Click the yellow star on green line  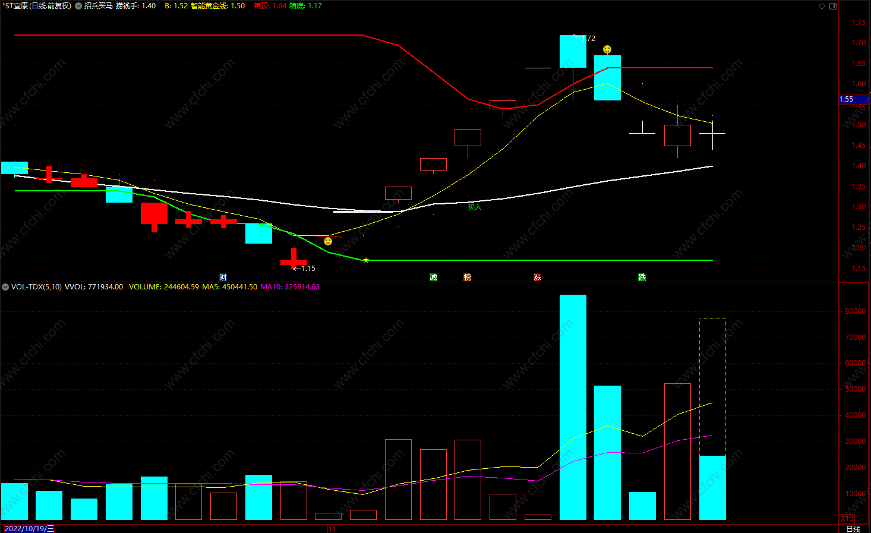pos(366,260)
